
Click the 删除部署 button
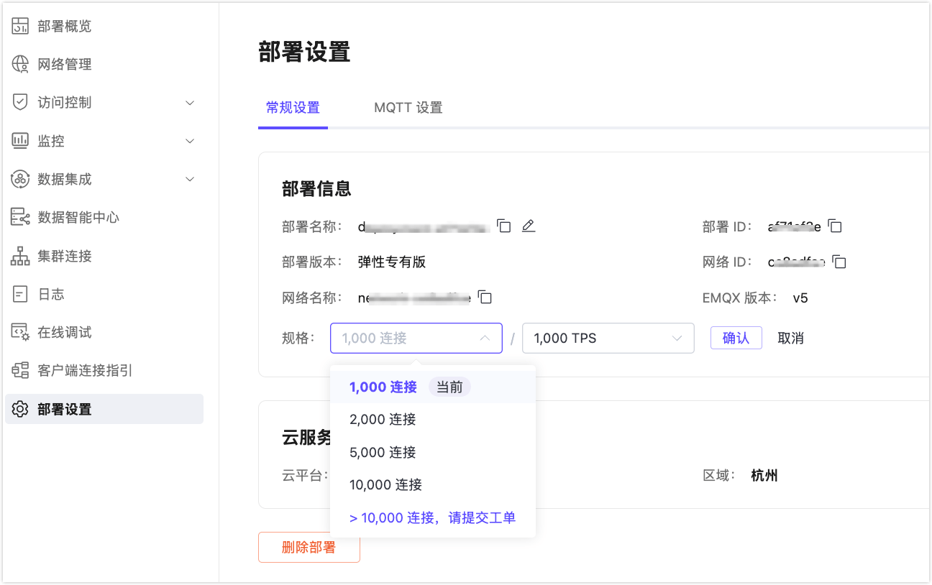309,548
